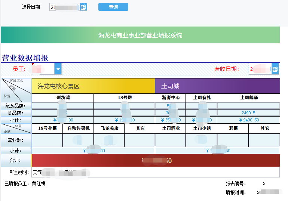Click the 飞龙关店 column header
The height and width of the screenshot is (201, 288).
point(109,128)
